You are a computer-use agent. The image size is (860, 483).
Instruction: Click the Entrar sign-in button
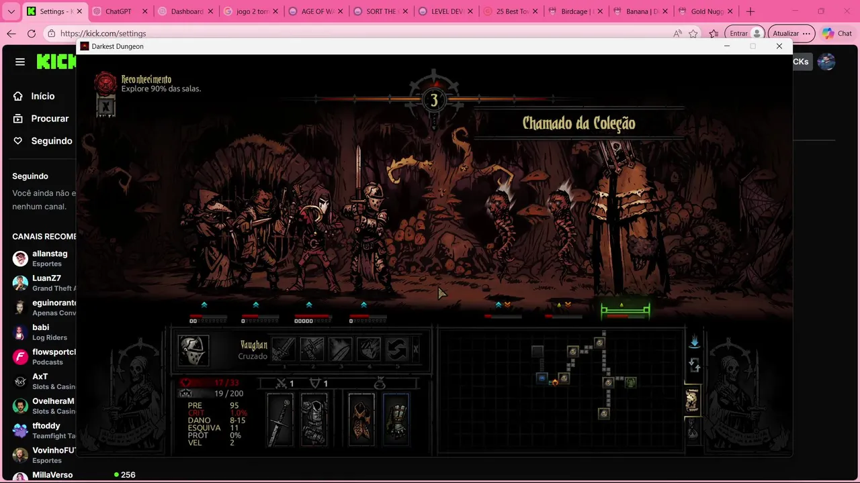point(745,34)
